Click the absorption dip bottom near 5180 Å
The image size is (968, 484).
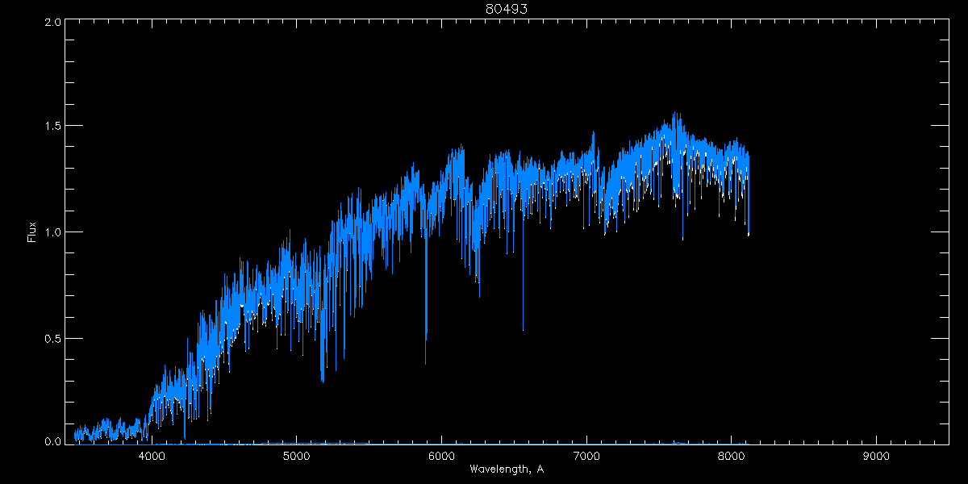pos(323,379)
